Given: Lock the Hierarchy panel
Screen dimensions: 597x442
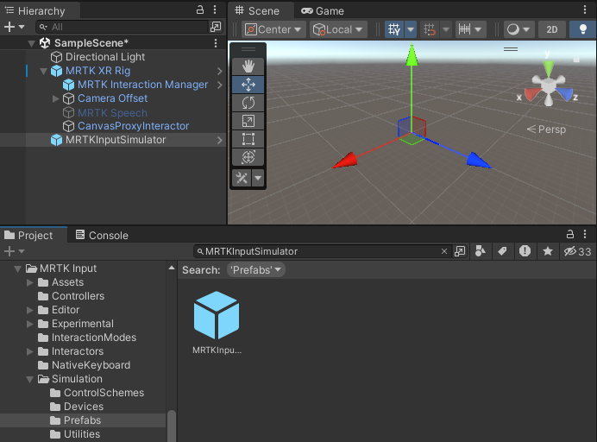Looking at the screenshot, I should click(x=200, y=9).
